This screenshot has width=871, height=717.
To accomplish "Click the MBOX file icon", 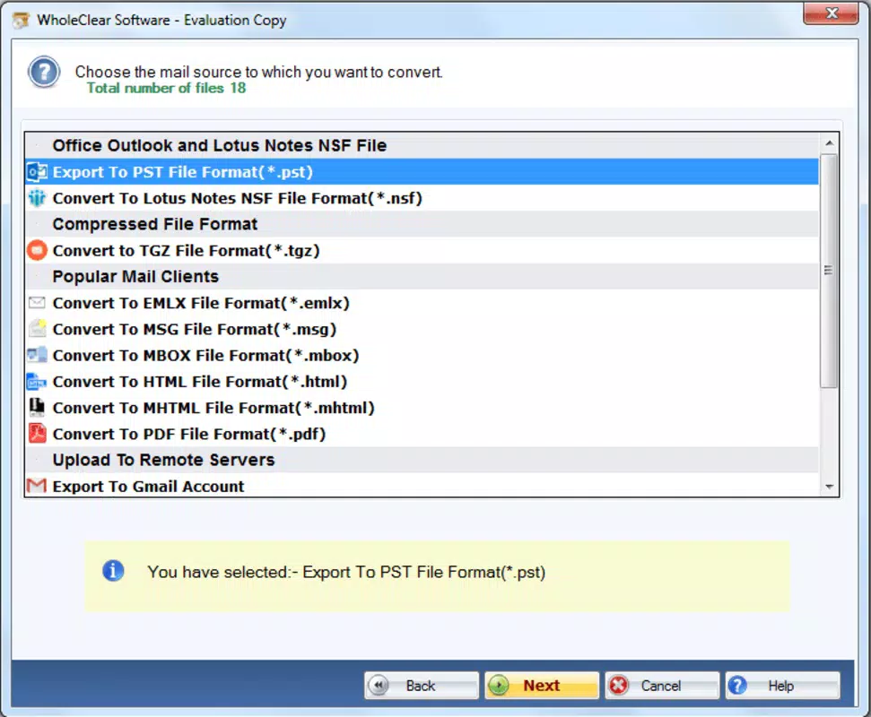I will click(x=37, y=355).
